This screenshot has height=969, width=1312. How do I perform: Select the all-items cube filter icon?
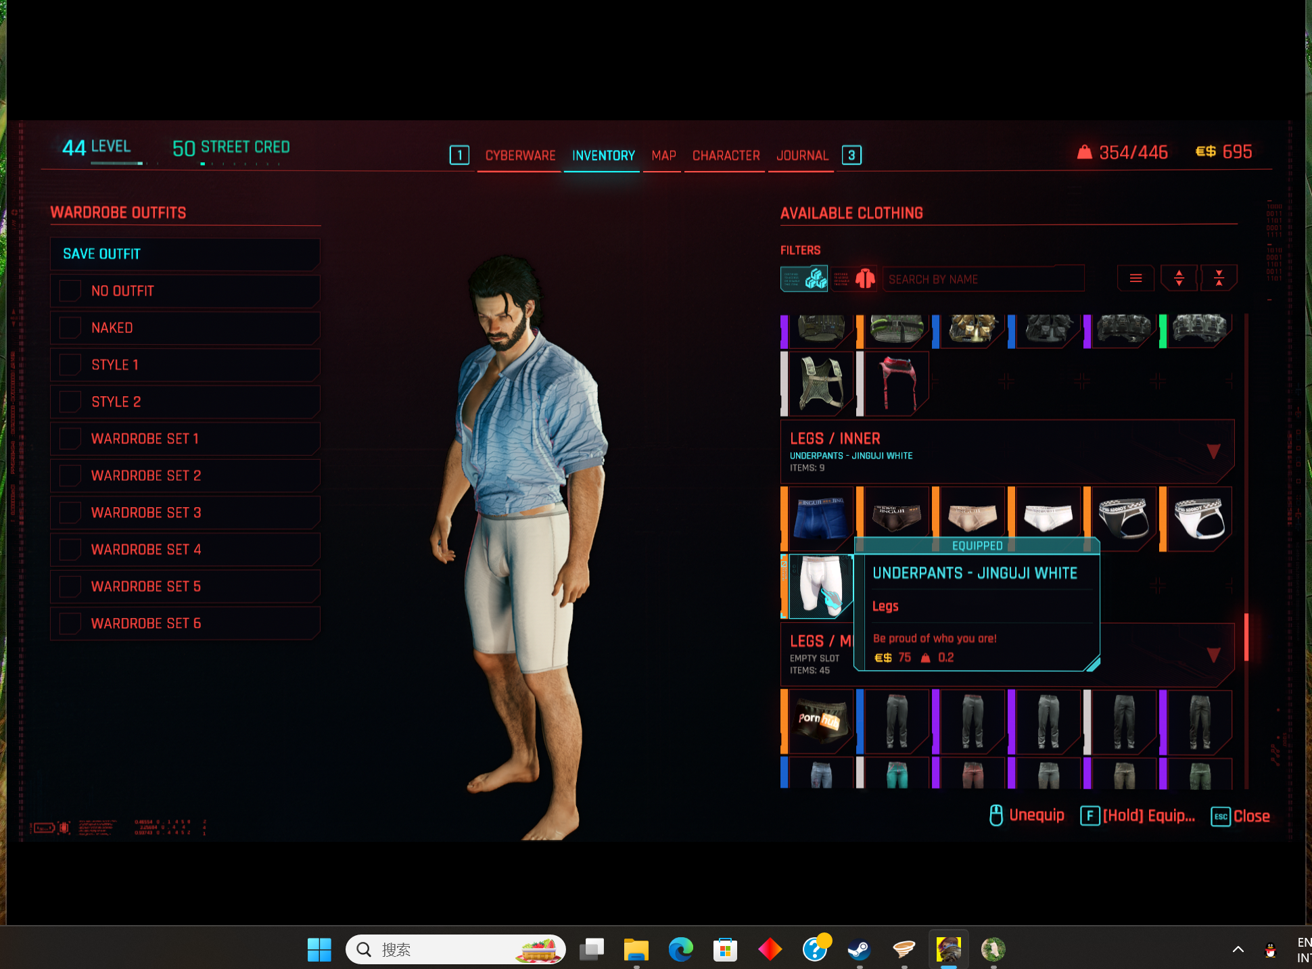click(x=804, y=279)
